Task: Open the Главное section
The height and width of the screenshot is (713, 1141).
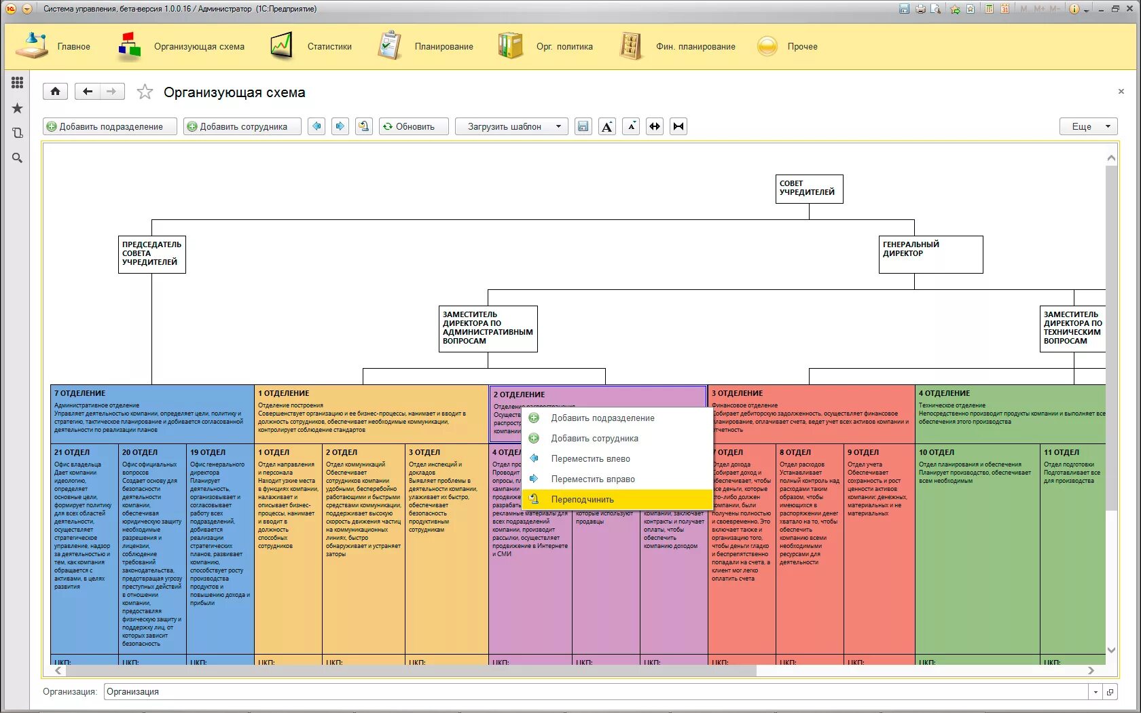Action: click(53, 46)
